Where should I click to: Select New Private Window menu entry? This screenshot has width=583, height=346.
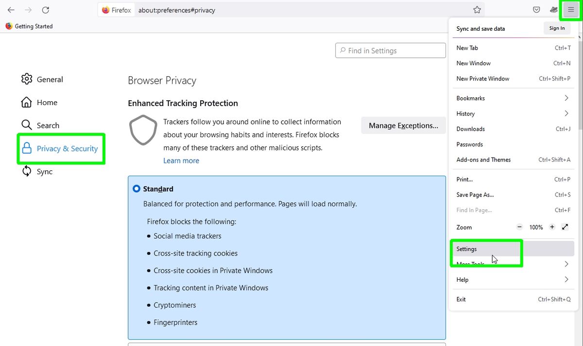pyautogui.click(x=482, y=78)
